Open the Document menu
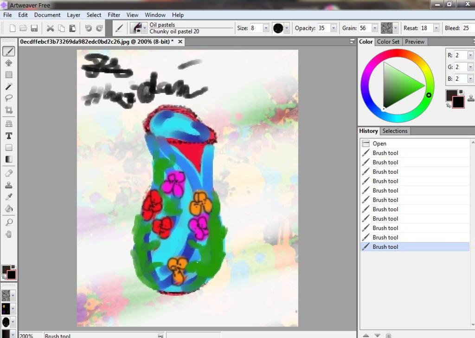Image resolution: width=475 pixels, height=338 pixels. click(x=47, y=15)
